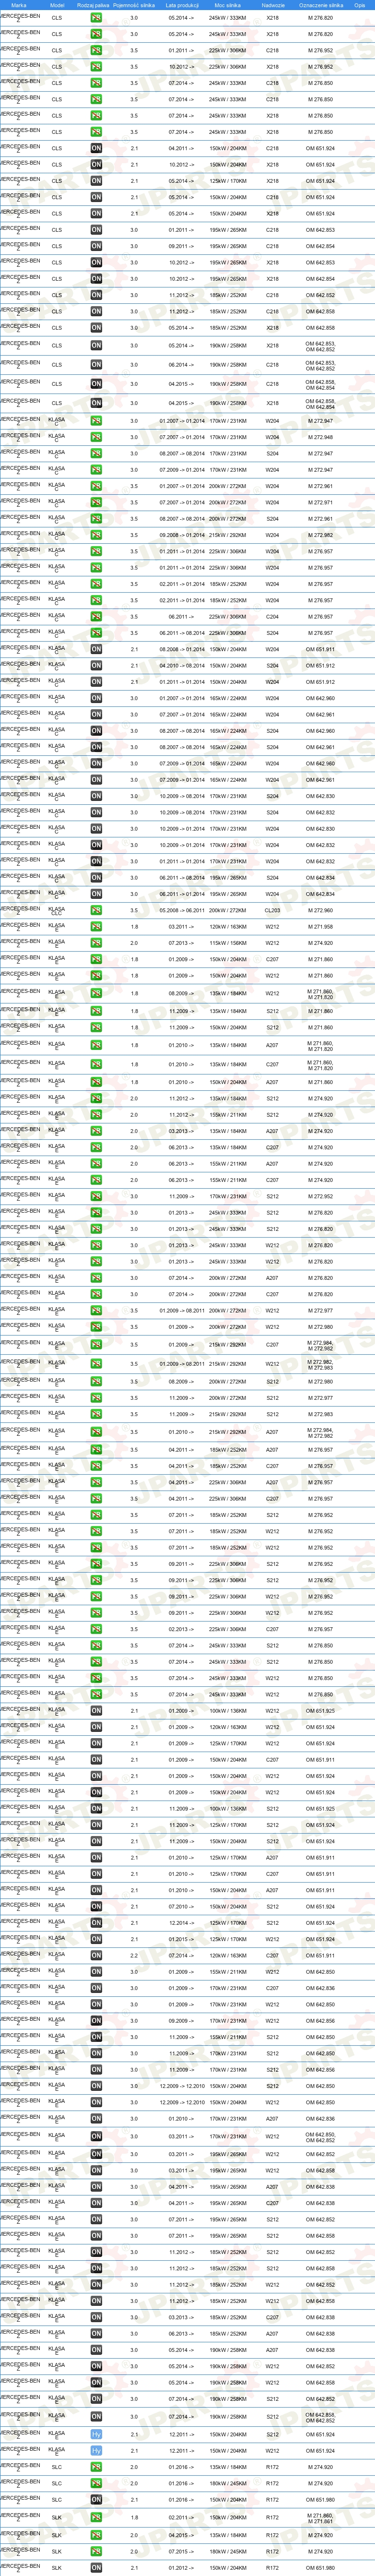
Task: Click the petrol icon in the SLK 1.8 02.2011 row
Action: (x=96, y=2518)
